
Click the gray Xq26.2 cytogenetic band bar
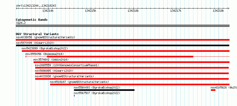coord(122,26)
